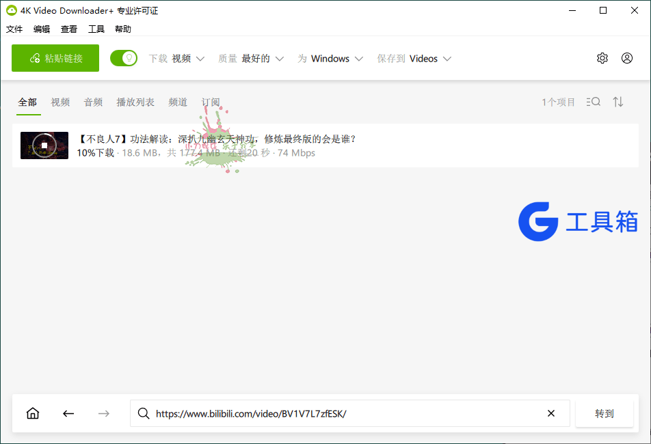Close the 4K Video Downloader+ window

coord(635,10)
